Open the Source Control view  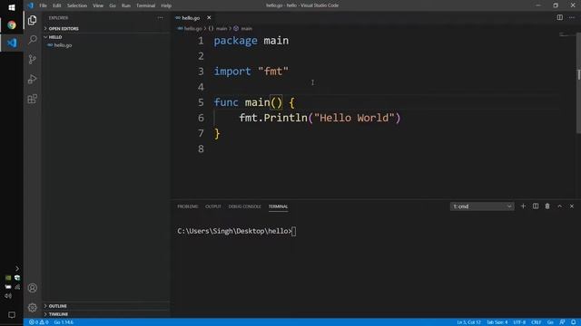[x=33, y=59]
